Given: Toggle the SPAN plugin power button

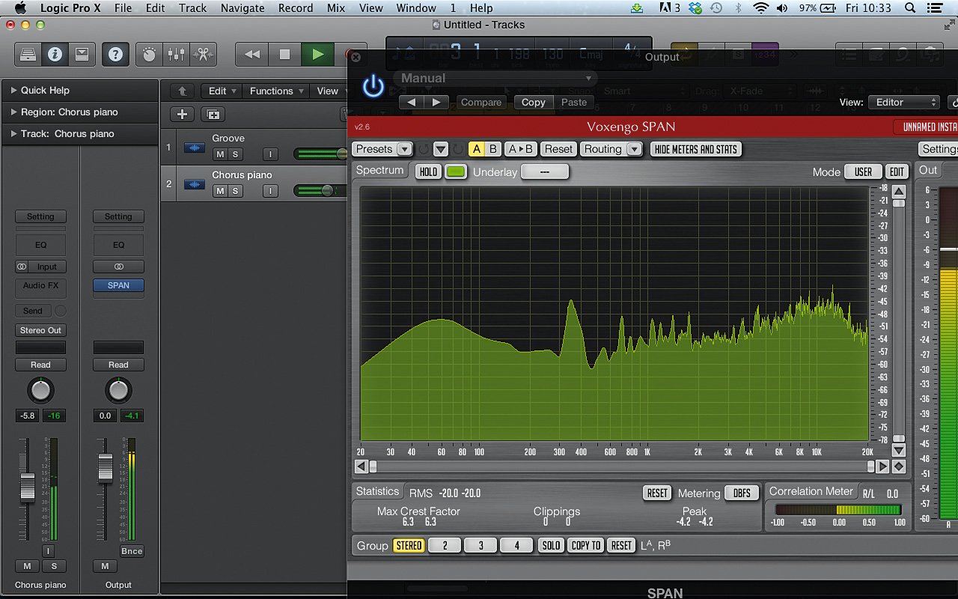Looking at the screenshot, I should click(373, 87).
